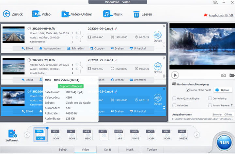This screenshot has height=154, width=235.
Task: Click the Zurück back arrow icon
Action: point(7,14)
